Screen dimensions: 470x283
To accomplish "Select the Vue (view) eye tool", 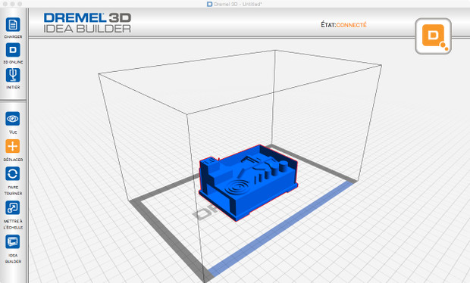I will [x=13, y=119].
